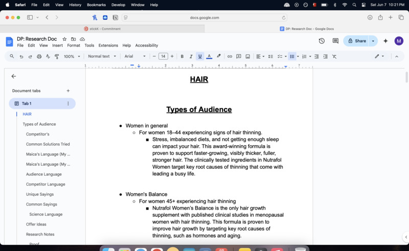
Task: Add a comment from toolbar
Action: [238, 56]
